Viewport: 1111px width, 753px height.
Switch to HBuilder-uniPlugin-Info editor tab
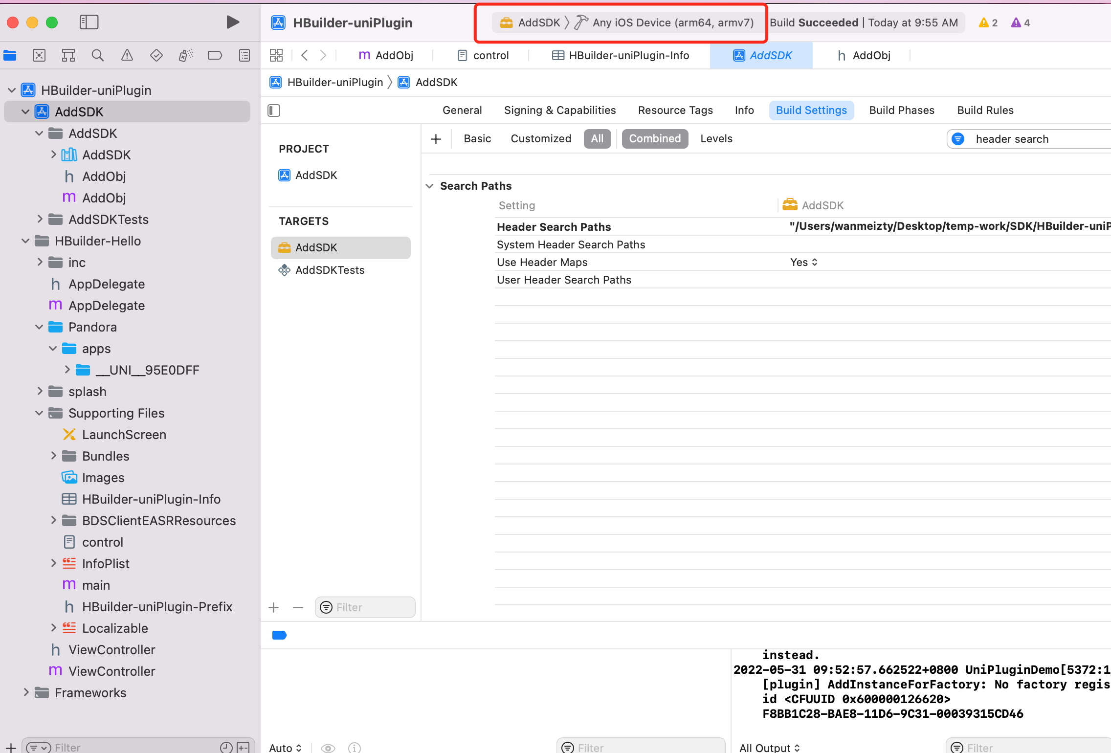621,55
